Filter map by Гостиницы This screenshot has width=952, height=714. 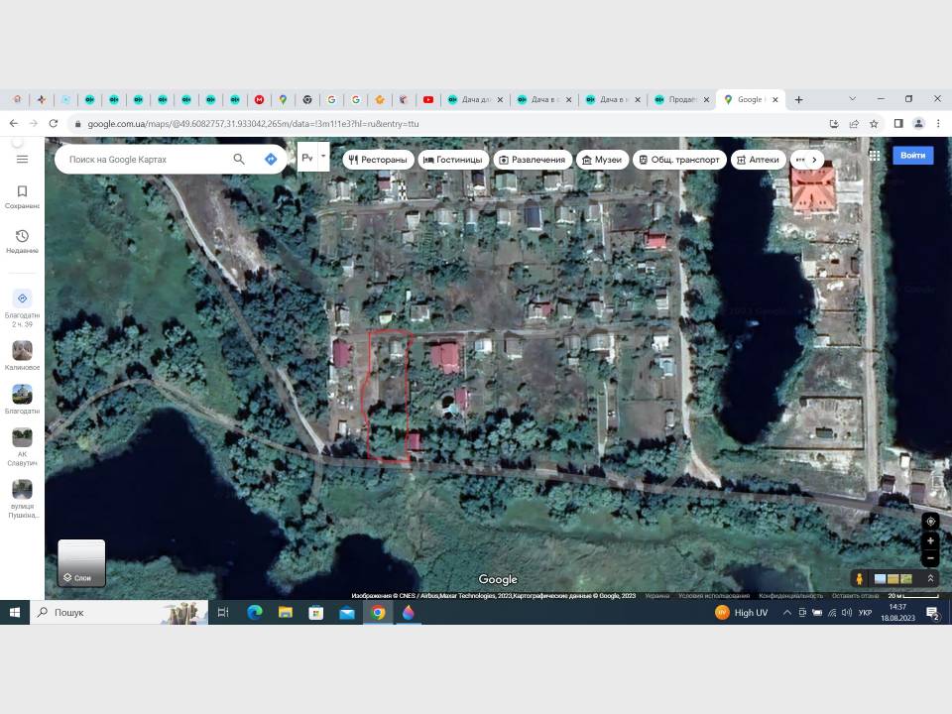453,160
